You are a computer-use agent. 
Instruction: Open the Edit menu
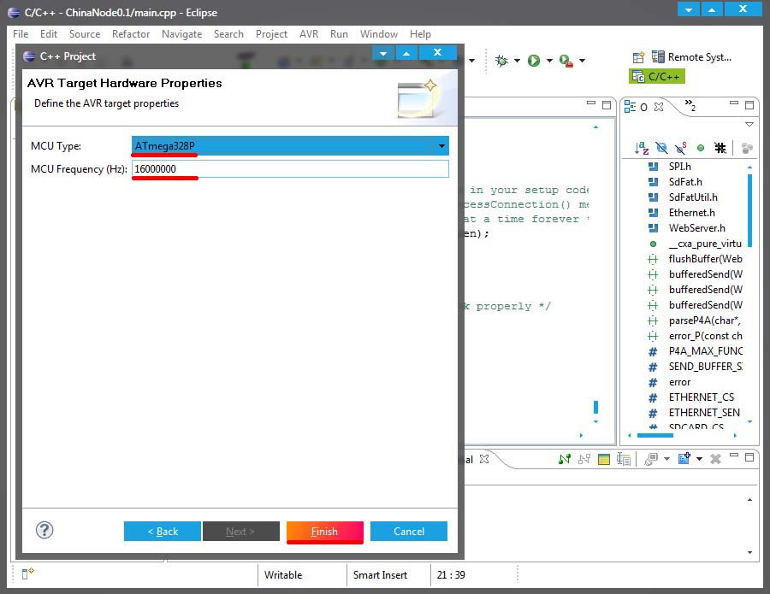[49, 34]
